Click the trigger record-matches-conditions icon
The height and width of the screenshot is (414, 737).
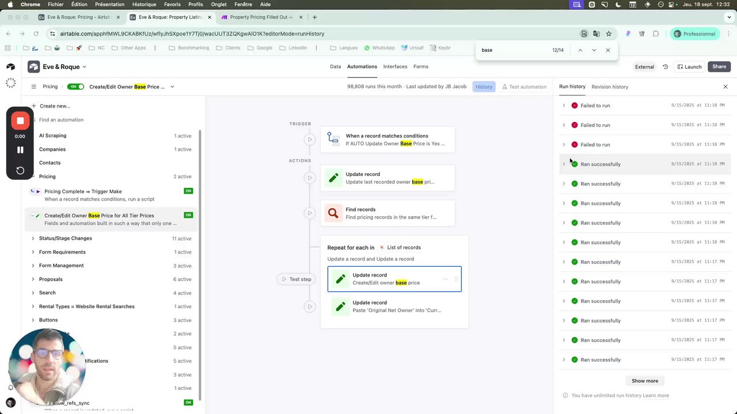333,138
